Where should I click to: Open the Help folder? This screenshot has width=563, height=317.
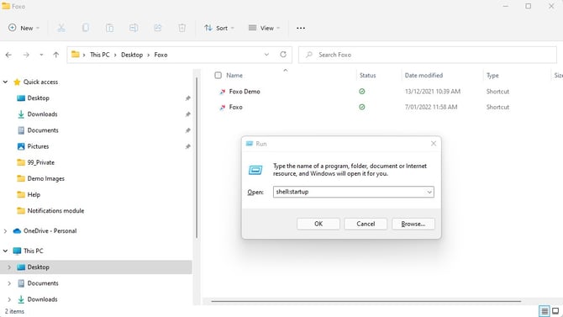coord(34,195)
